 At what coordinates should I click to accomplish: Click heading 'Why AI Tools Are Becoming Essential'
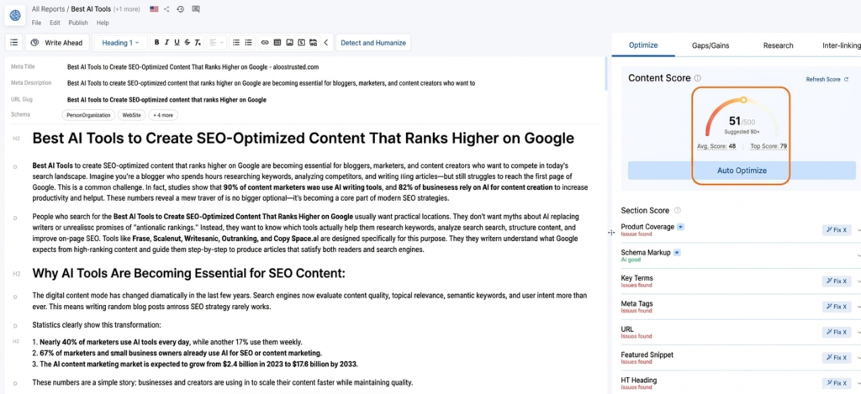pyautogui.click(x=188, y=273)
